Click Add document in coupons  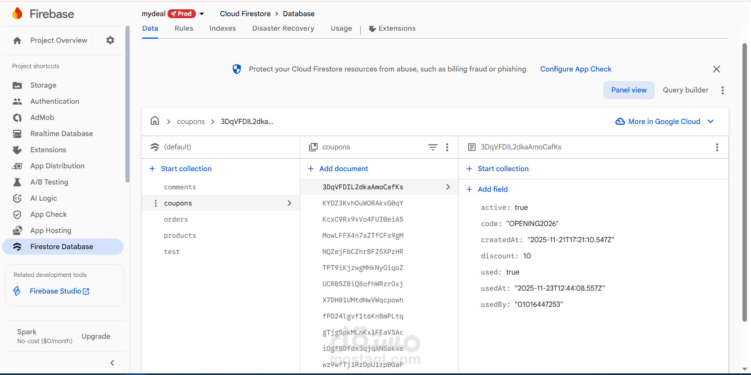pyautogui.click(x=343, y=169)
